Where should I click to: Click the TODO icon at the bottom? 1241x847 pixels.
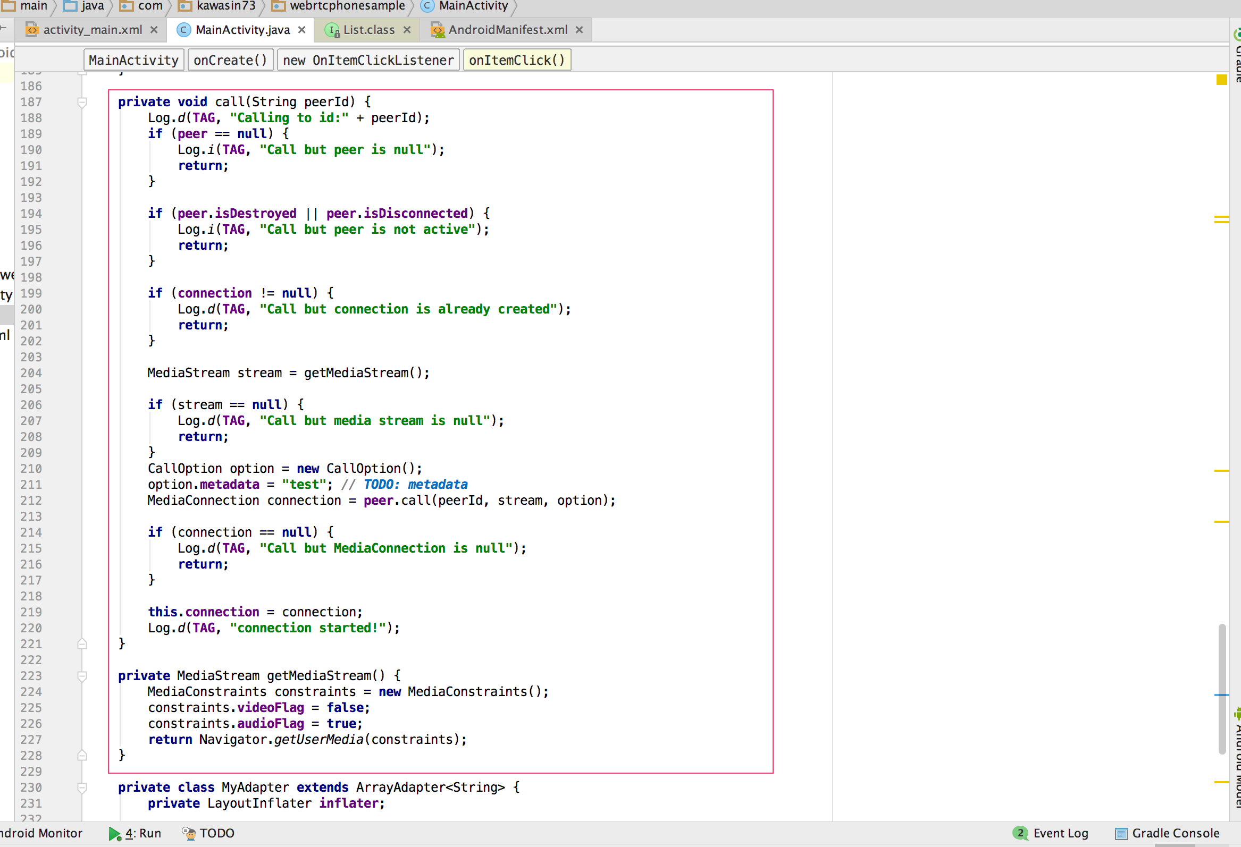pos(188,833)
